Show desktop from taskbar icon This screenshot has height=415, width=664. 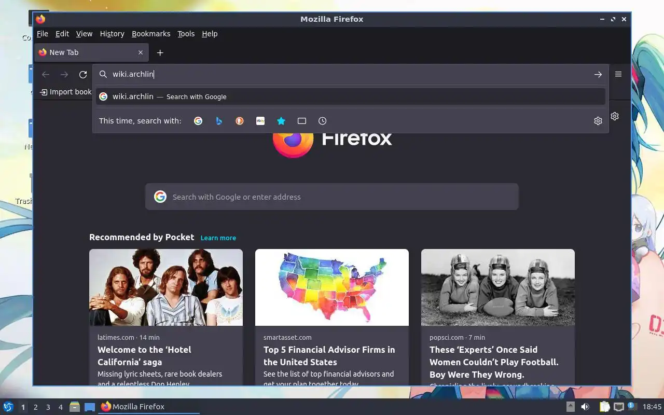tap(90, 407)
